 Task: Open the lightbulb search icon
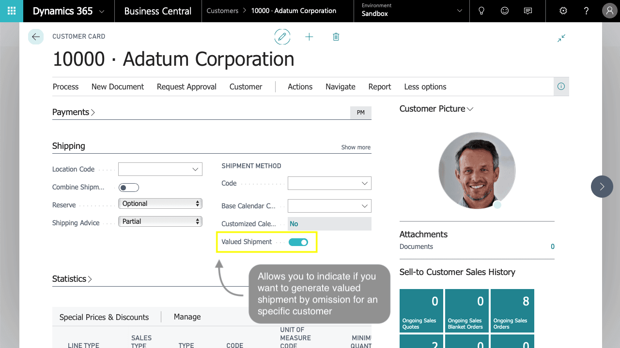tap(481, 11)
